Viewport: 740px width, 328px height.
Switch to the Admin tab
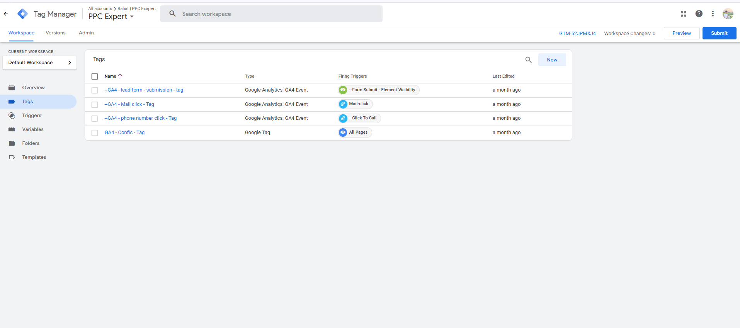click(86, 33)
